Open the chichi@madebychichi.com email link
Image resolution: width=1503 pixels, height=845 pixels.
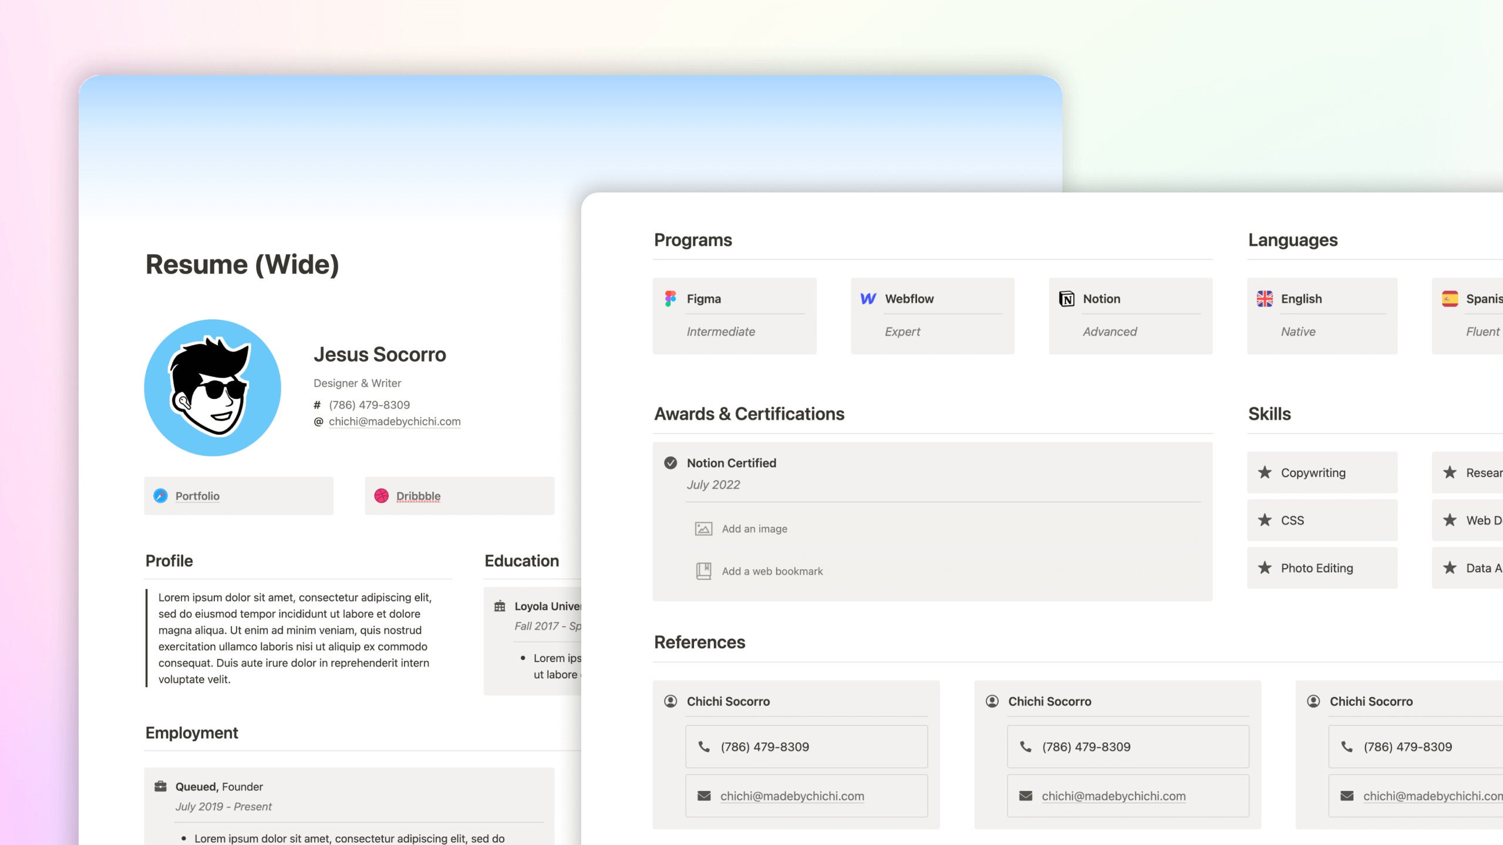395,421
